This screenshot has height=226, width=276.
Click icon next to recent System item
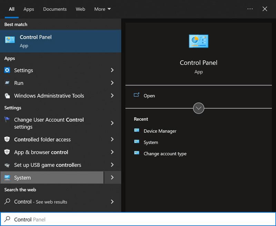(137, 142)
